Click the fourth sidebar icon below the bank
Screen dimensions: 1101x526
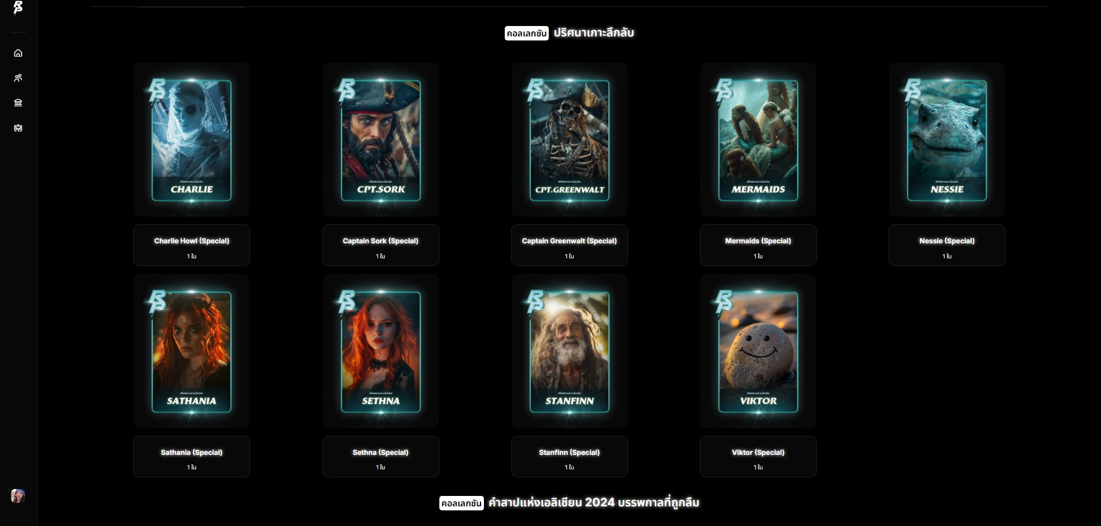(18, 128)
